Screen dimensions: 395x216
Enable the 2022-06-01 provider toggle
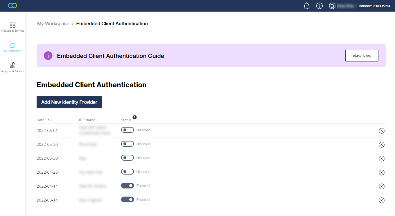click(128, 130)
